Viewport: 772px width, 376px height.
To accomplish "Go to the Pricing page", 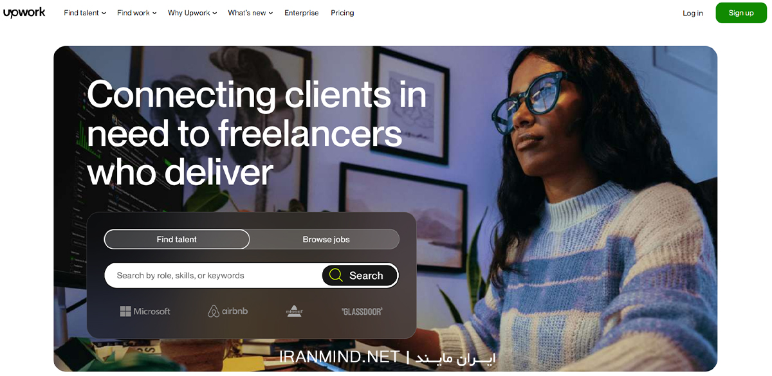I will pos(342,13).
